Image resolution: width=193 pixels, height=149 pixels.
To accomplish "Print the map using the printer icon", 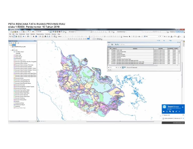I will (17, 32).
